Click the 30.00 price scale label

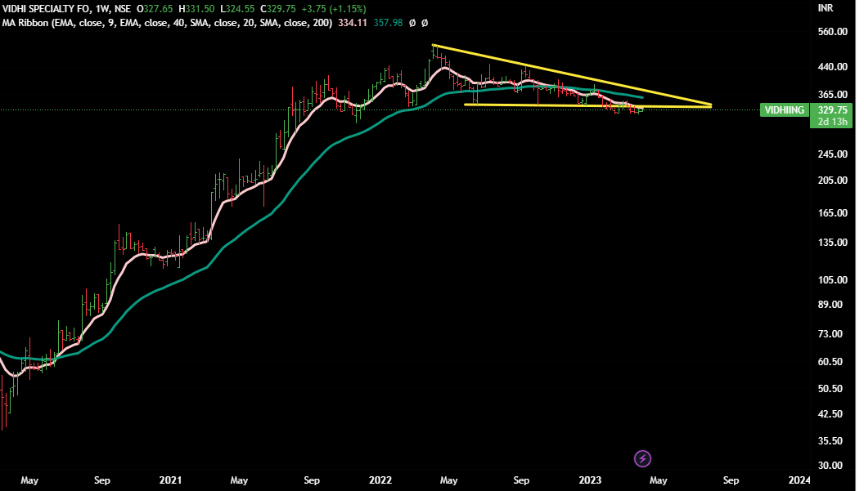[x=830, y=466]
